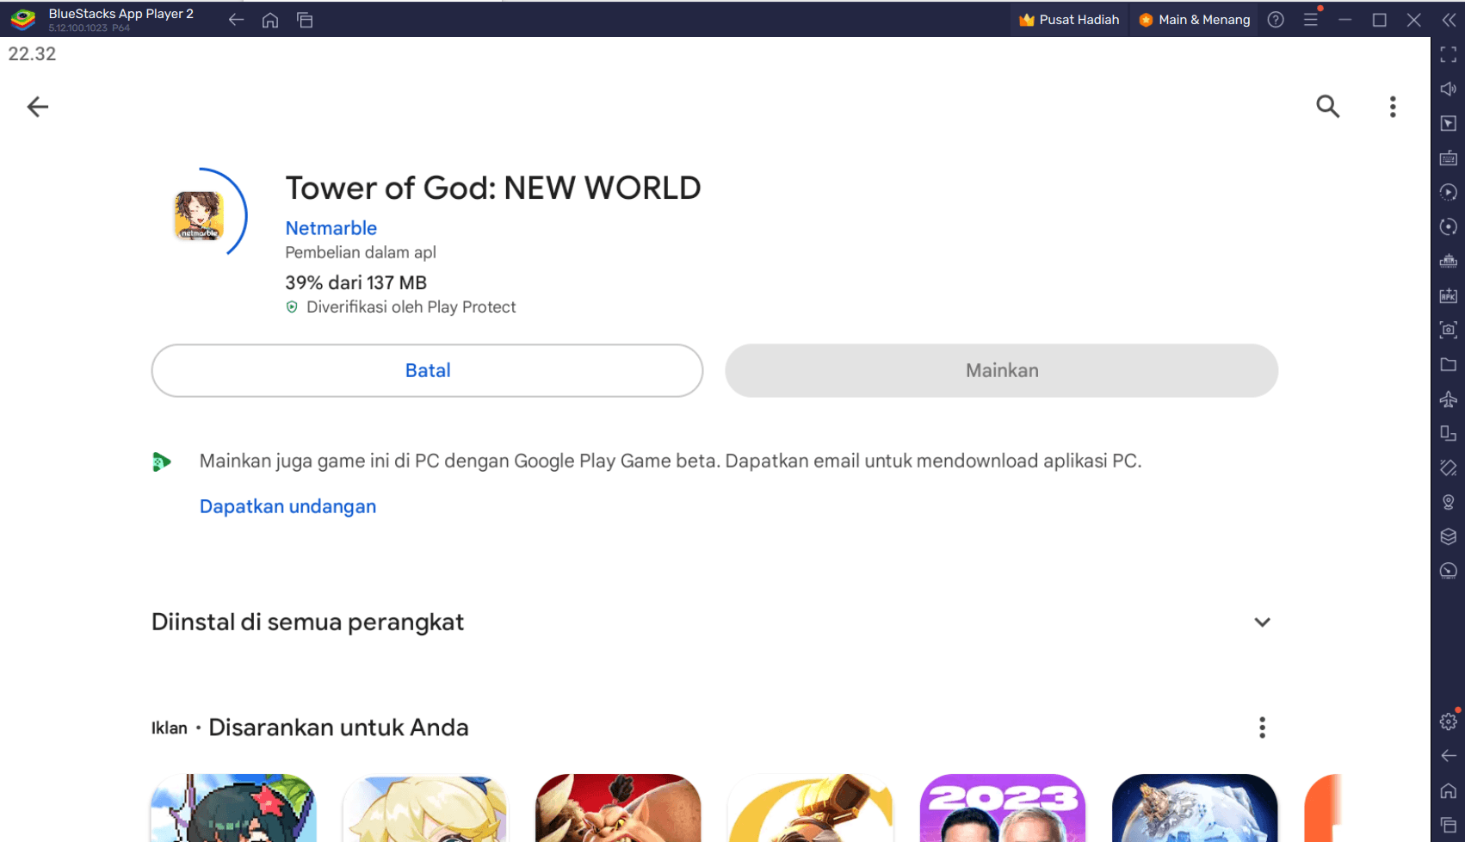Image resolution: width=1465 pixels, height=842 pixels.
Task: Collapse the BlueStacks sidebar with double chevron
Action: (1449, 20)
